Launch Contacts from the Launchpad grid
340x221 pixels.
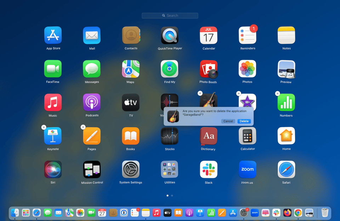(131, 35)
